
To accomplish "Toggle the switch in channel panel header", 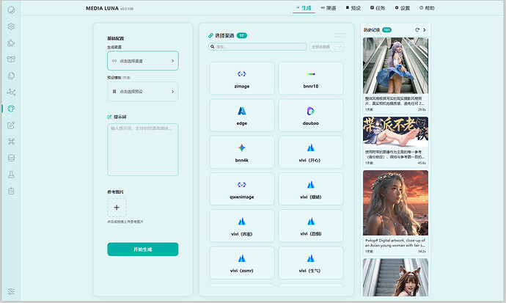I will coord(340,35).
